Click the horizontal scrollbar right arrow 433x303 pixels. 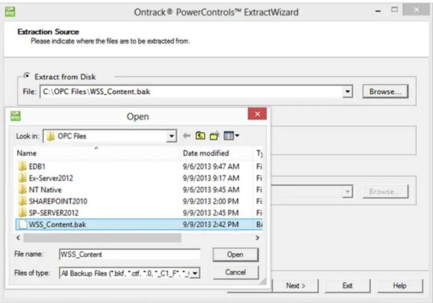[x=257, y=238]
